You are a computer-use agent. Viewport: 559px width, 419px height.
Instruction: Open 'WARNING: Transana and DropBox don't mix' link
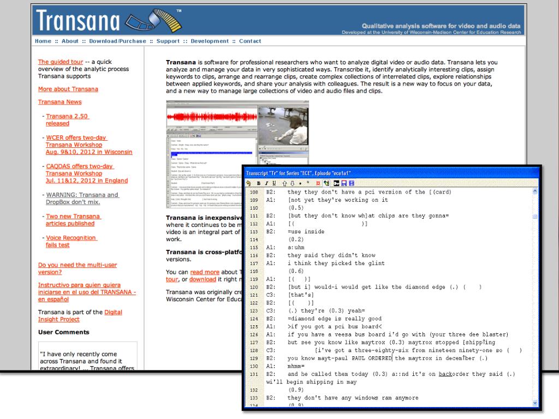[82, 199]
